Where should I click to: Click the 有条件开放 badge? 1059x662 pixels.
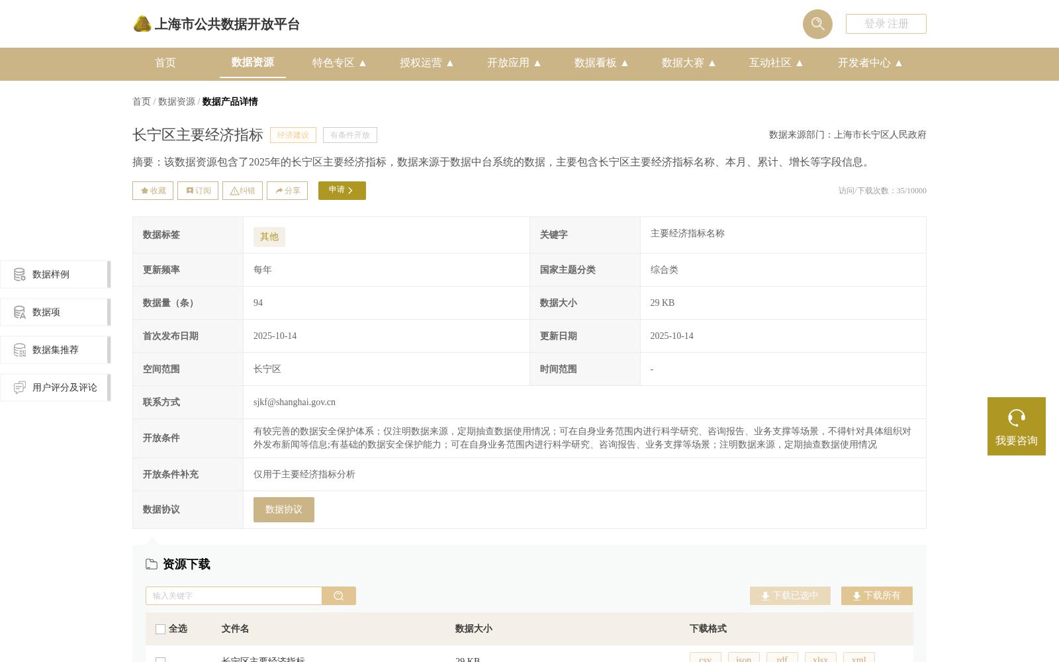(x=350, y=135)
